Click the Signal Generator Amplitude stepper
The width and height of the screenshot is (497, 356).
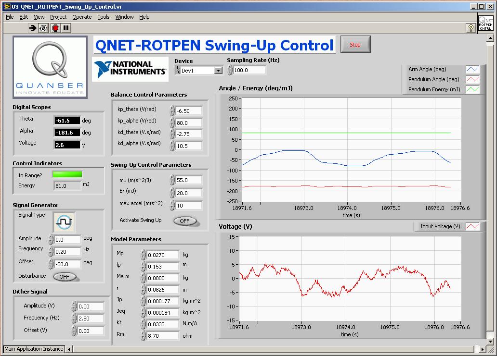click(51, 239)
